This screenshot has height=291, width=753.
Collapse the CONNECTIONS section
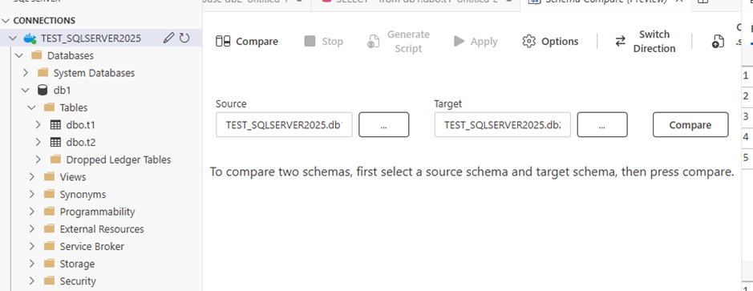pos(6,21)
